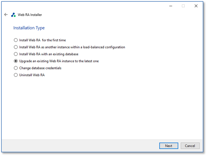Click the 'Install Web RA for the first time' label

42,40
